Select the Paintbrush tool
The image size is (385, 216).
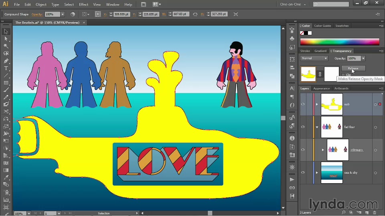click(x=6, y=90)
